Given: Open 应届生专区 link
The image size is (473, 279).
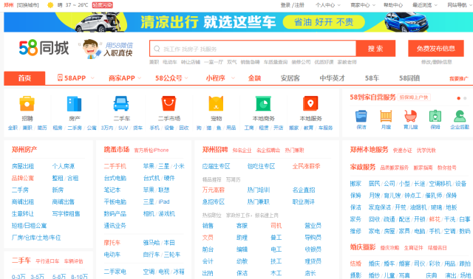Looking at the screenshot, I should tap(216, 166).
